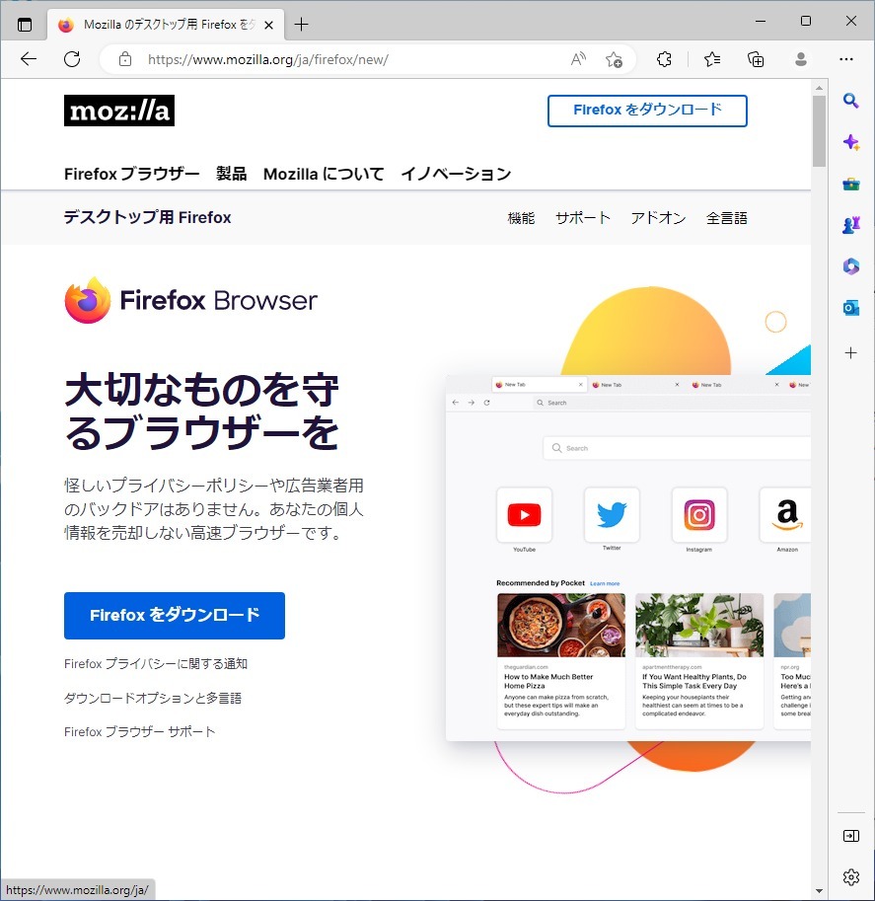
Task: Open Firefox プライバシーに関する通知 link
Action: click(x=156, y=664)
